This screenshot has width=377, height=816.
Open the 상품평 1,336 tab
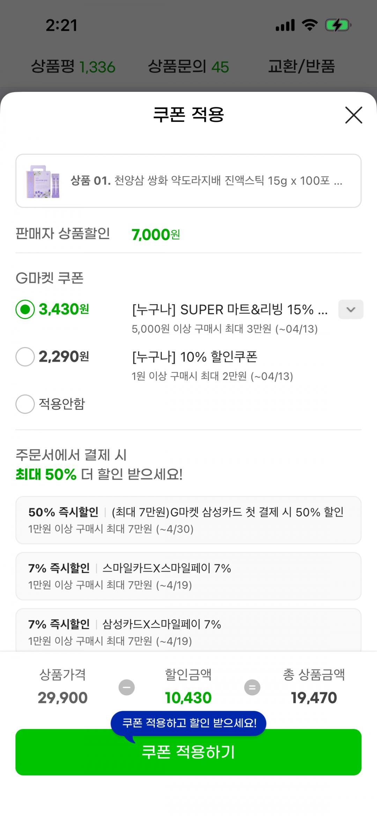pos(73,66)
